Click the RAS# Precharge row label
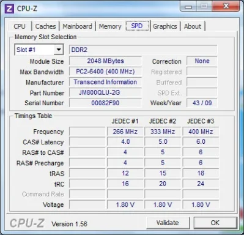This screenshot has width=244, height=235. pyautogui.click(x=40, y=163)
